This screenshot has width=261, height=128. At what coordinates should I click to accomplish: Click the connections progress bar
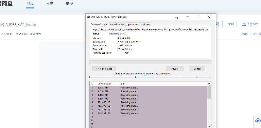click(150, 77)
